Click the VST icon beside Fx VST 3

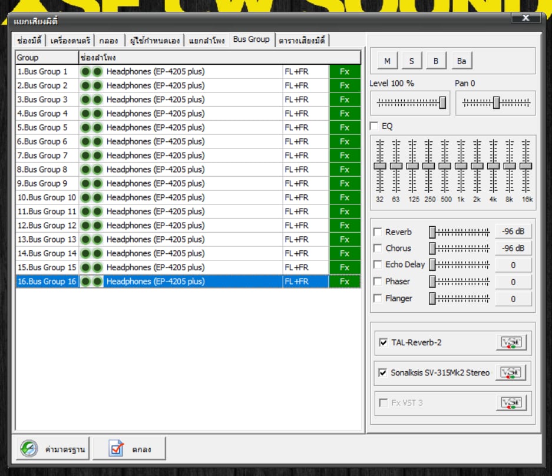coord(510,404)
